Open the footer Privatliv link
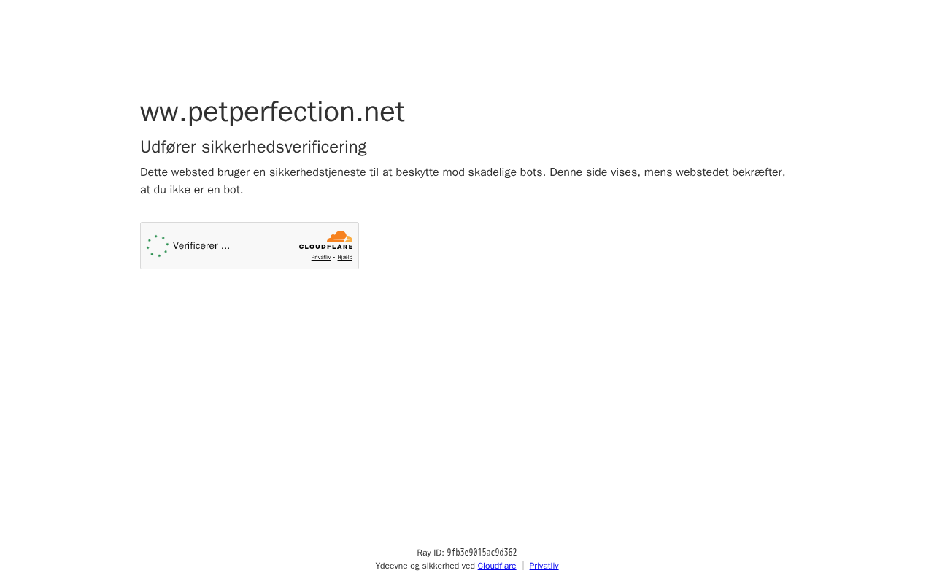934x584 pixels. tap(544, 566)
